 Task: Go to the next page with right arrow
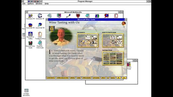[x=124, y=78]
